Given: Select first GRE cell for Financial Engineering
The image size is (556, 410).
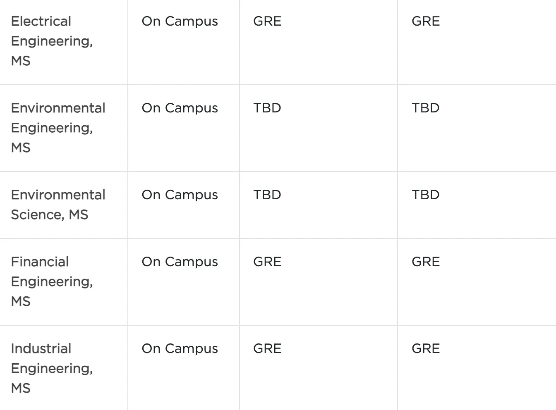Looking at the screenshot, I should (x=267, y=262).
